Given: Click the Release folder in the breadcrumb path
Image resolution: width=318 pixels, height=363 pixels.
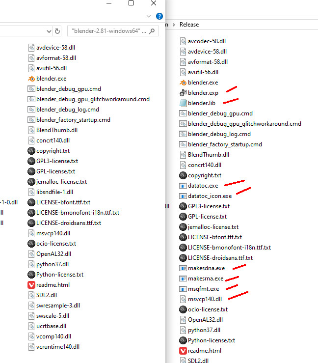Looking at the screenshot, I should pos(189,25).
